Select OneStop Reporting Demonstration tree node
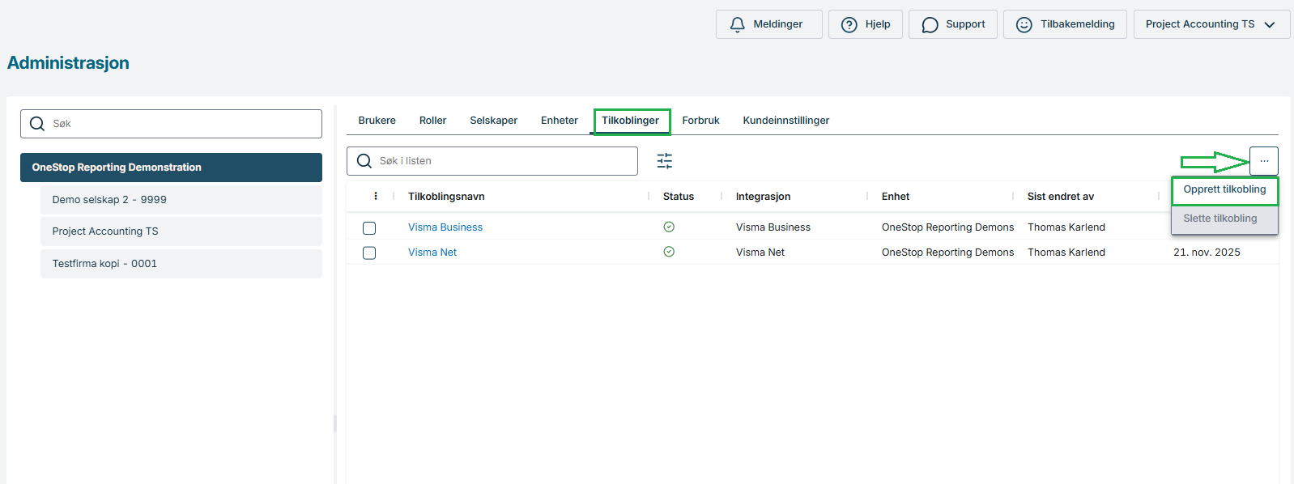 tap(171, 168)
